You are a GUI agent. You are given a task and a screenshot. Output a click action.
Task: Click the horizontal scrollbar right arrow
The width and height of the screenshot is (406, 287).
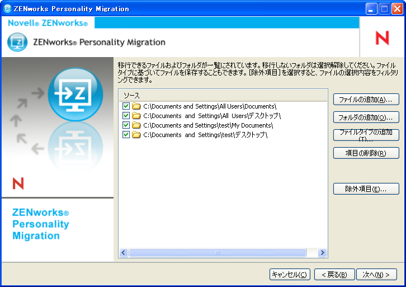click(x=322, y=252)
